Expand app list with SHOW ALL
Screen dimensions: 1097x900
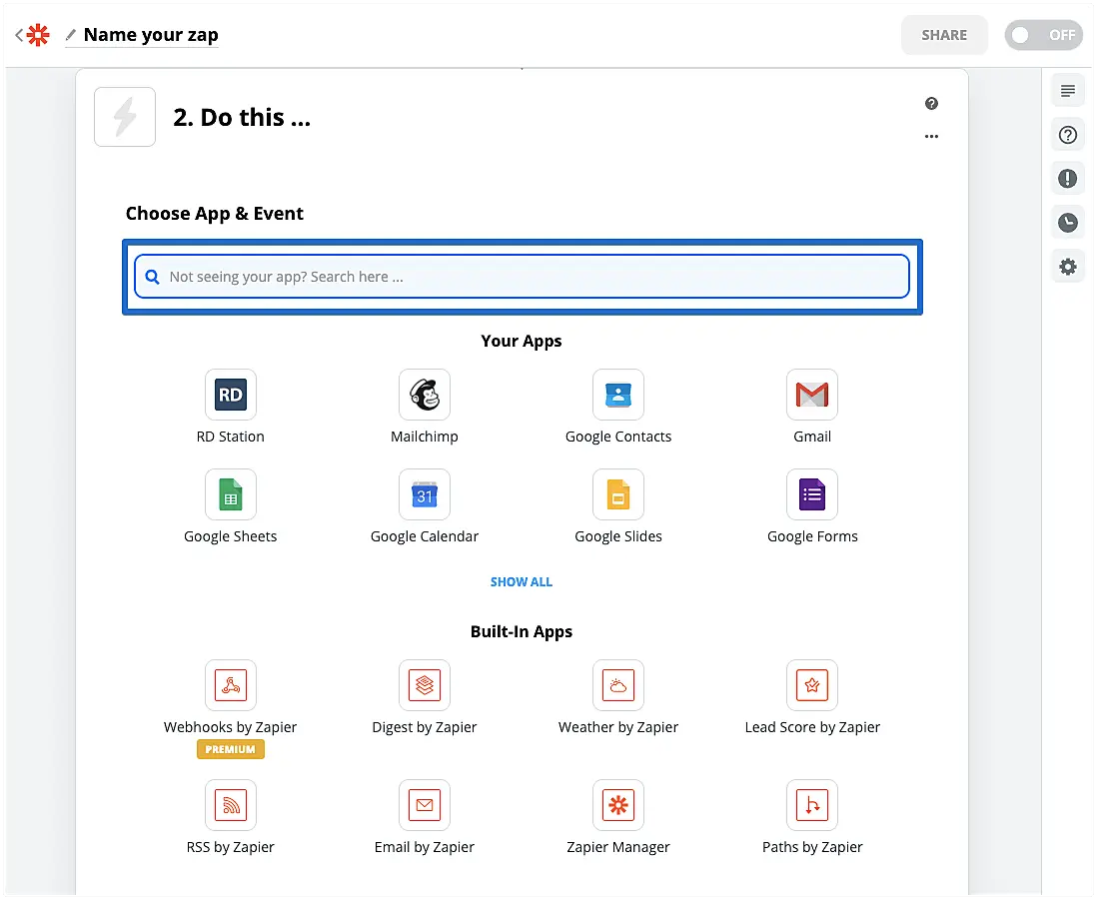[521, 581]
